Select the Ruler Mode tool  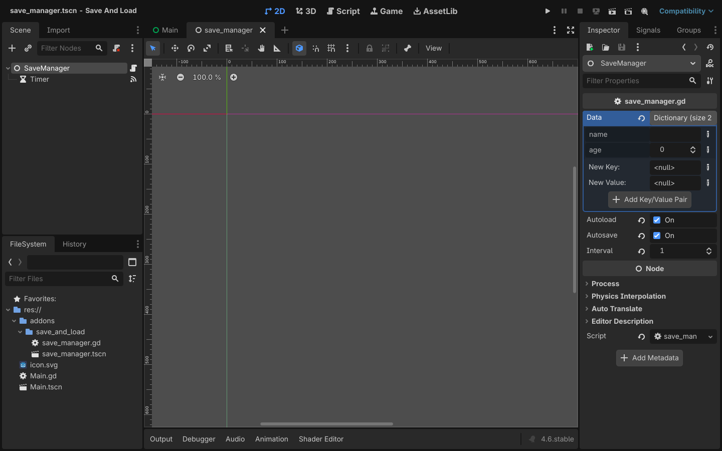click(x=277, y=48)
